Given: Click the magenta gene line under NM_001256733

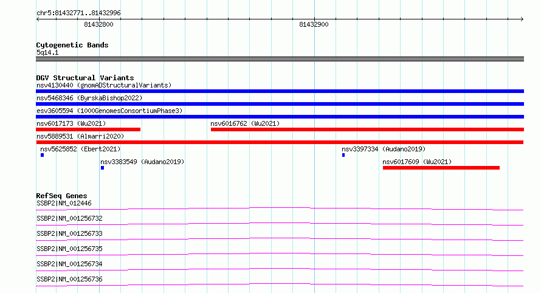Looking at the screenshot, I should (280, 239).
